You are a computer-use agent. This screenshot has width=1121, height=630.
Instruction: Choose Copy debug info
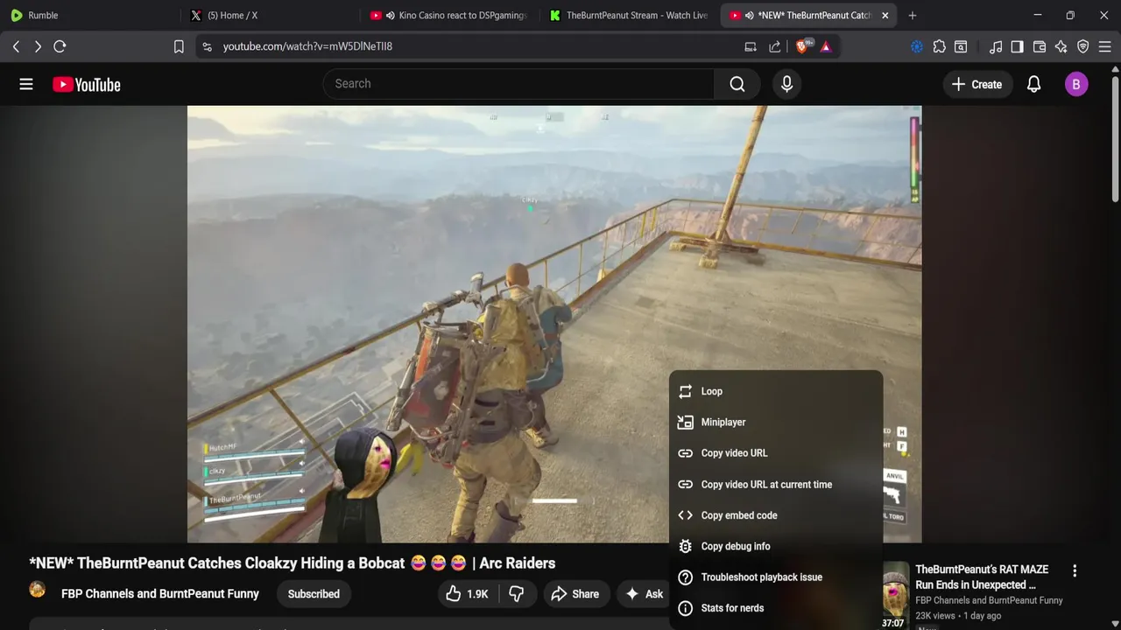point(776,546)
